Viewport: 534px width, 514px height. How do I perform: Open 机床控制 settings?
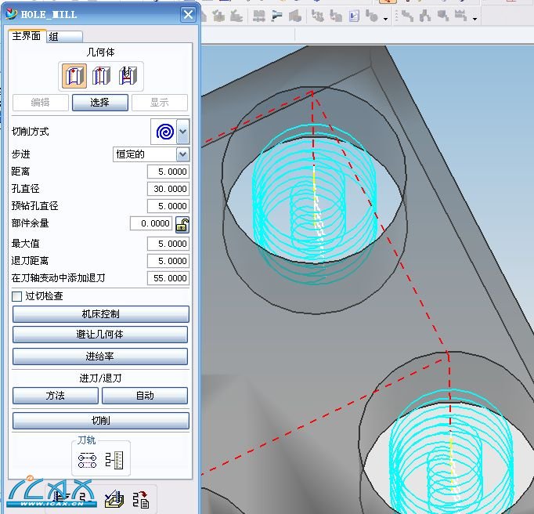pos(101,314)
